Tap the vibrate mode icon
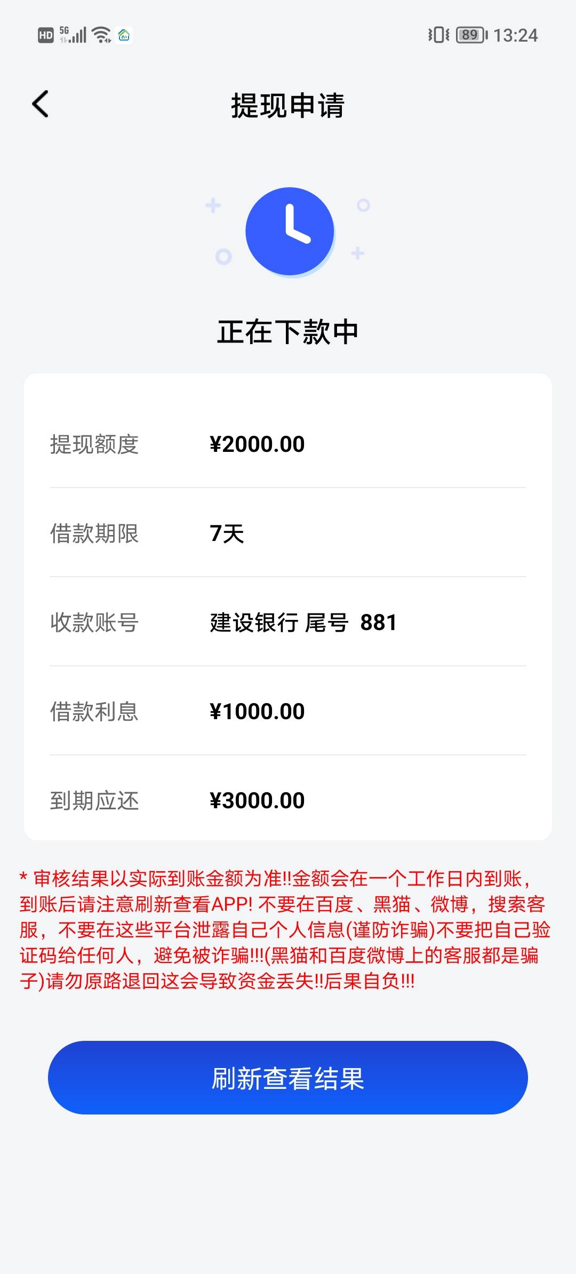The height and width of the screenshot is (1274, 576). (438, 35)
